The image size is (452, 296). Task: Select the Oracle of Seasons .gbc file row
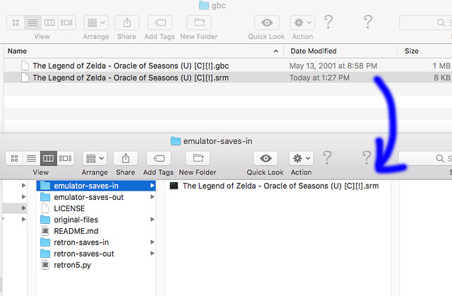coord(227,66)
